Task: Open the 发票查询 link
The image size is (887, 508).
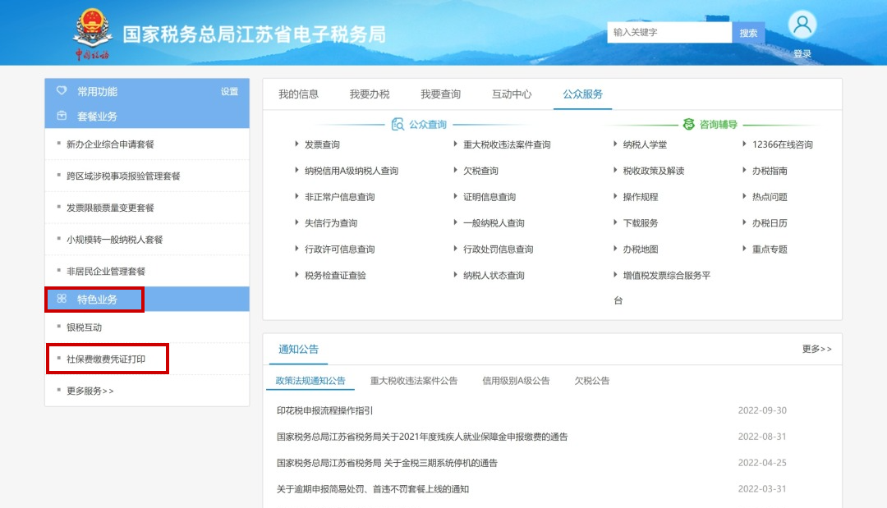Action: (x=322, y=144)
